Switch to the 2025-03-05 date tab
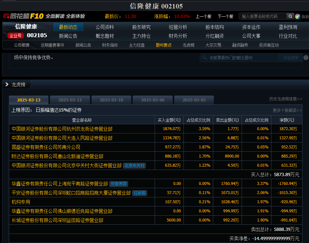The height and width of the screenshot is (243, 309). point(194,100)
